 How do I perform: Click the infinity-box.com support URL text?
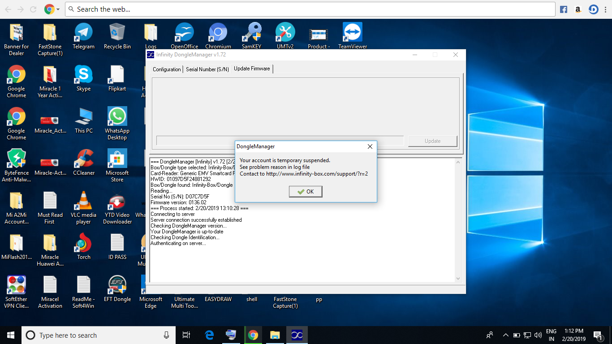tap(317, 174)
